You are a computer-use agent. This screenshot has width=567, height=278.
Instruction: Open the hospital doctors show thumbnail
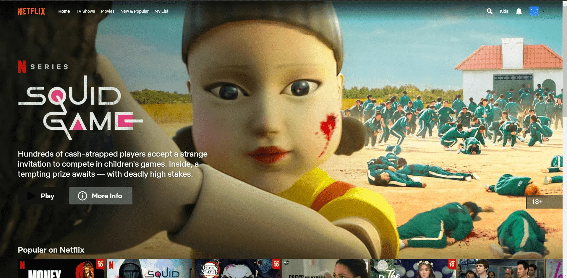[500, 268]
